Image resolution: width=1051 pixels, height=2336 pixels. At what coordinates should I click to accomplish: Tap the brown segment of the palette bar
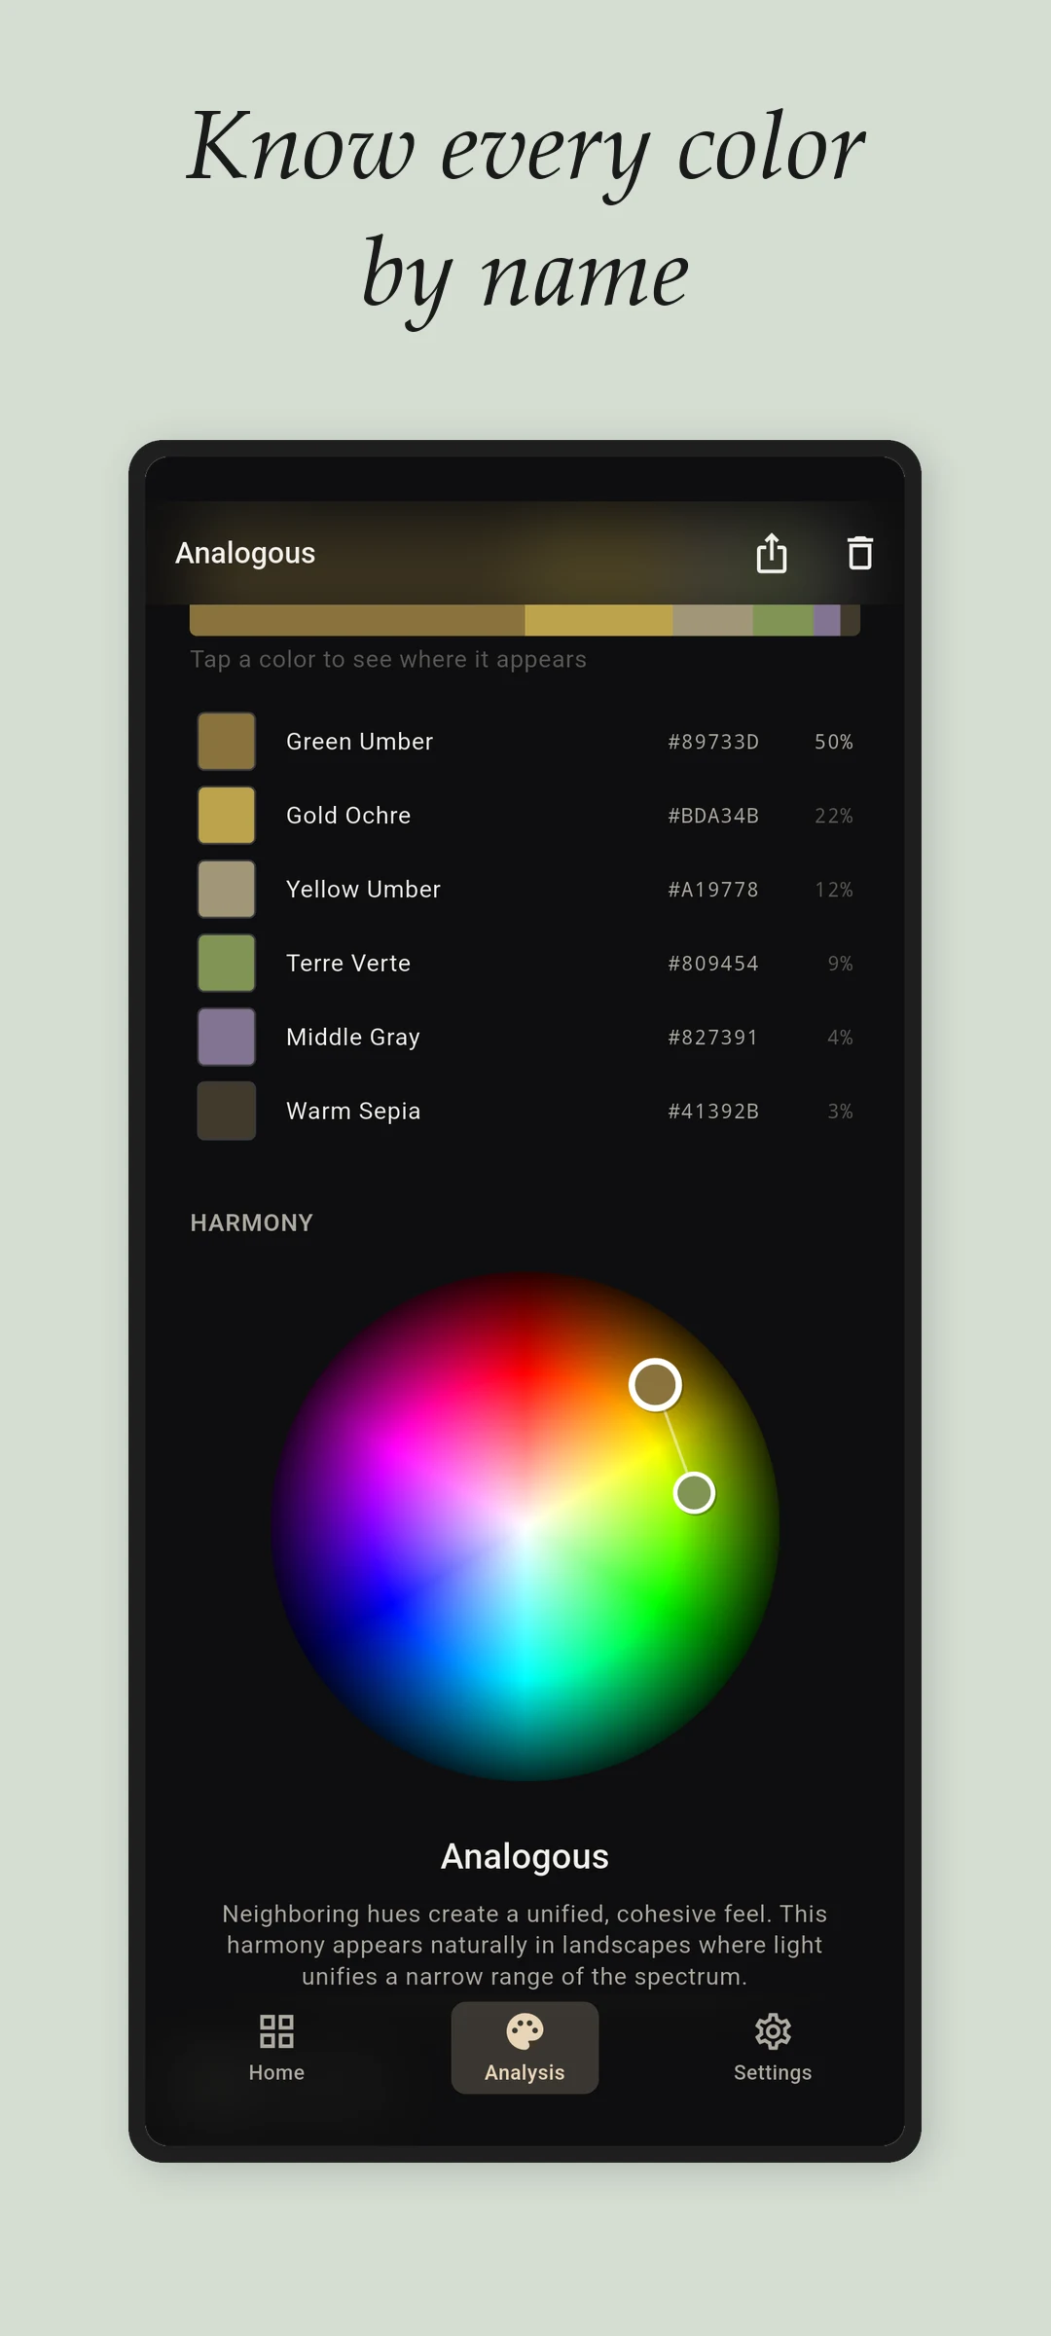tap(357, 620)
